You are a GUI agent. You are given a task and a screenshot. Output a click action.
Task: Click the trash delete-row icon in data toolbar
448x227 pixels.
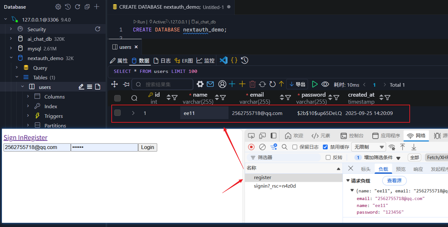(253, 84)
